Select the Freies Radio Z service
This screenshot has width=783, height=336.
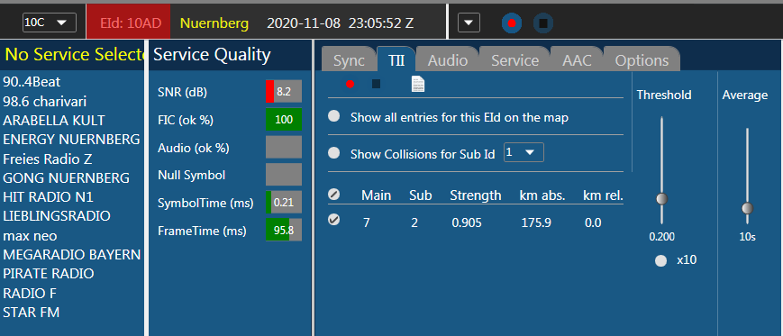(x=48, y=159)
